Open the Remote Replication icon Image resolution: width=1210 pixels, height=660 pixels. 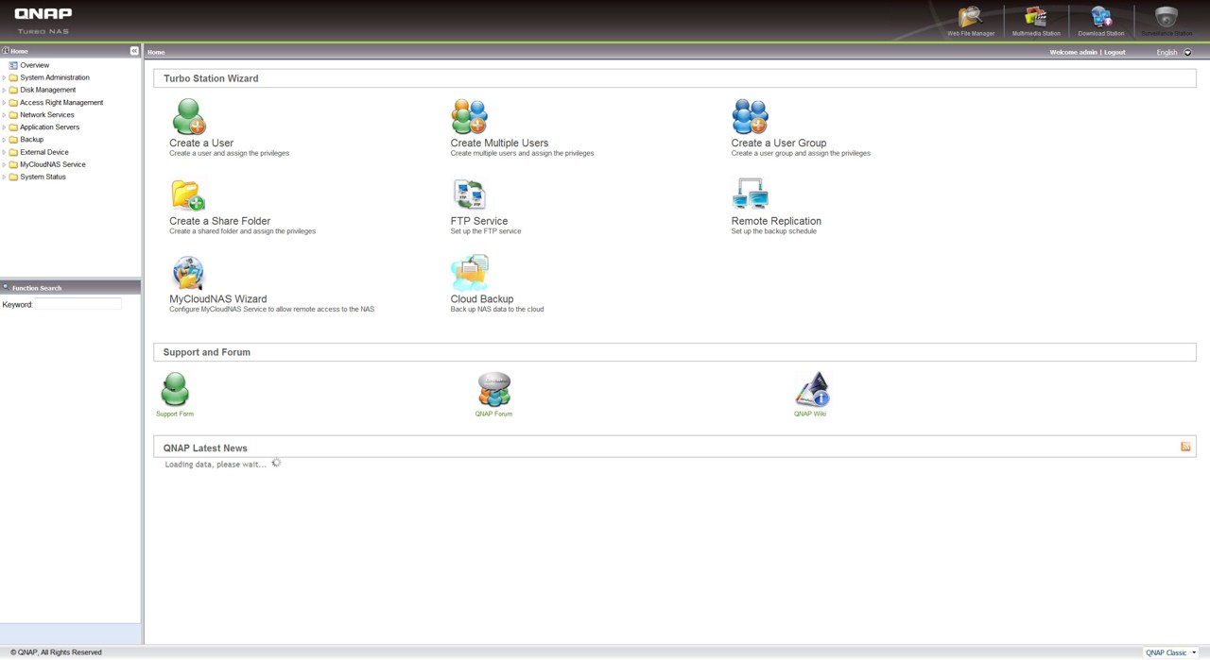tap(750, 195)
